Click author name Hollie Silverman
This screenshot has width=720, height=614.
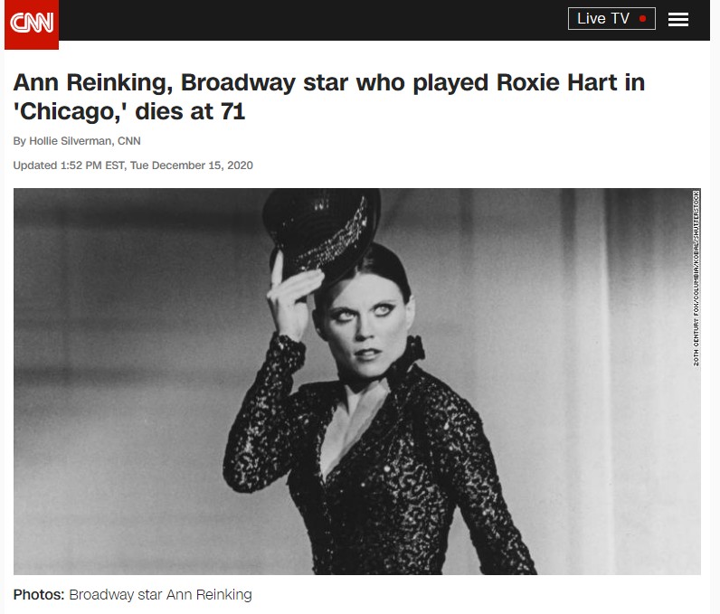click(x=71, y=141)
